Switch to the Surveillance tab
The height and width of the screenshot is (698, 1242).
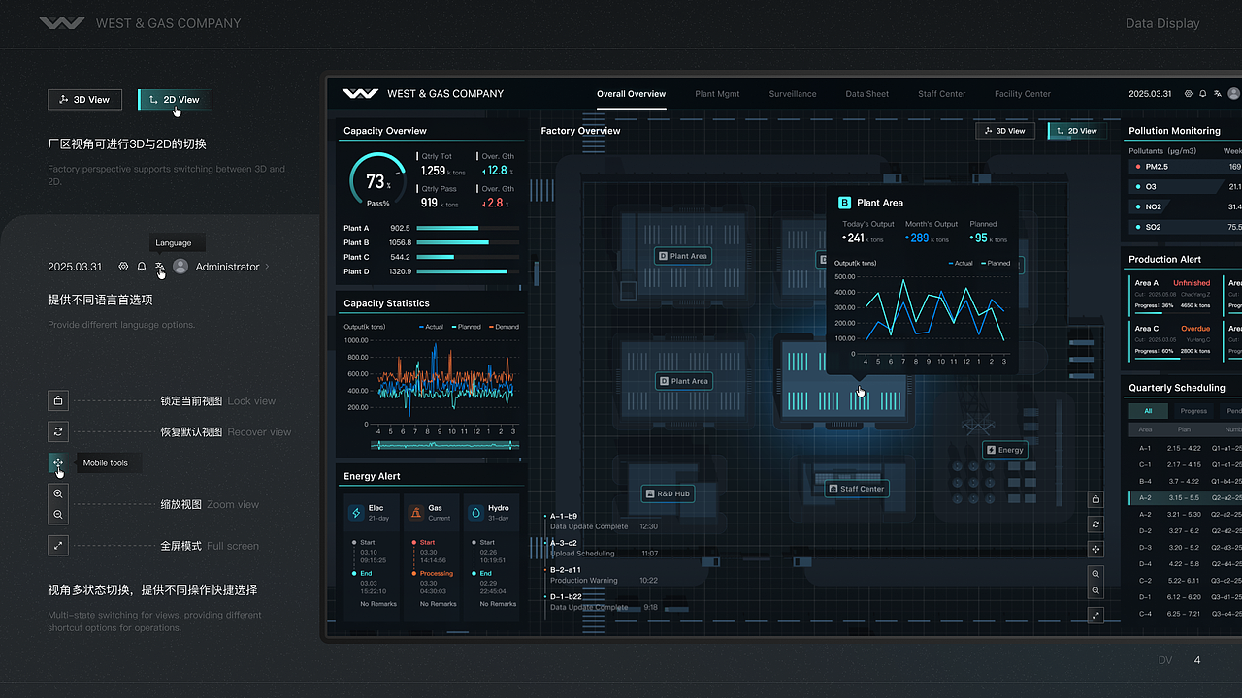tap(793, 94)
